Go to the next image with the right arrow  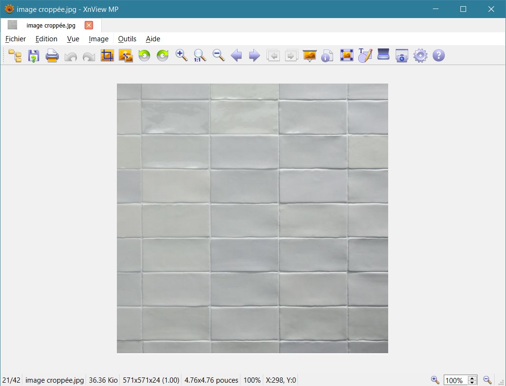point(255,56)
